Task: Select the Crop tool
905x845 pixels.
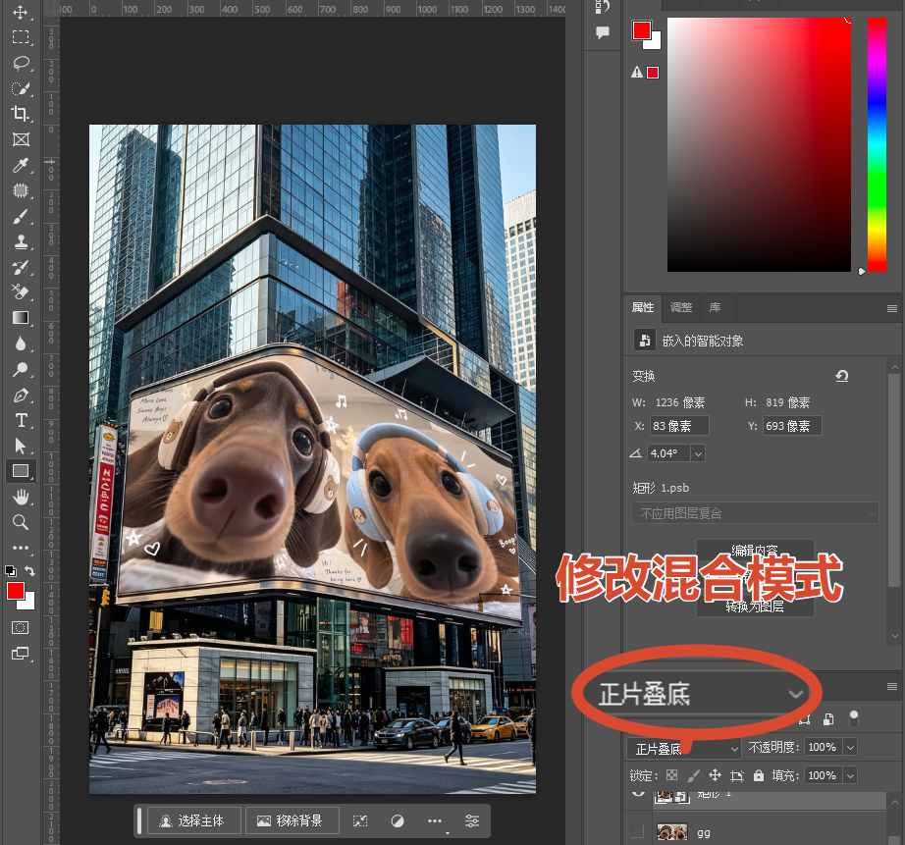Action: (21, 114)
